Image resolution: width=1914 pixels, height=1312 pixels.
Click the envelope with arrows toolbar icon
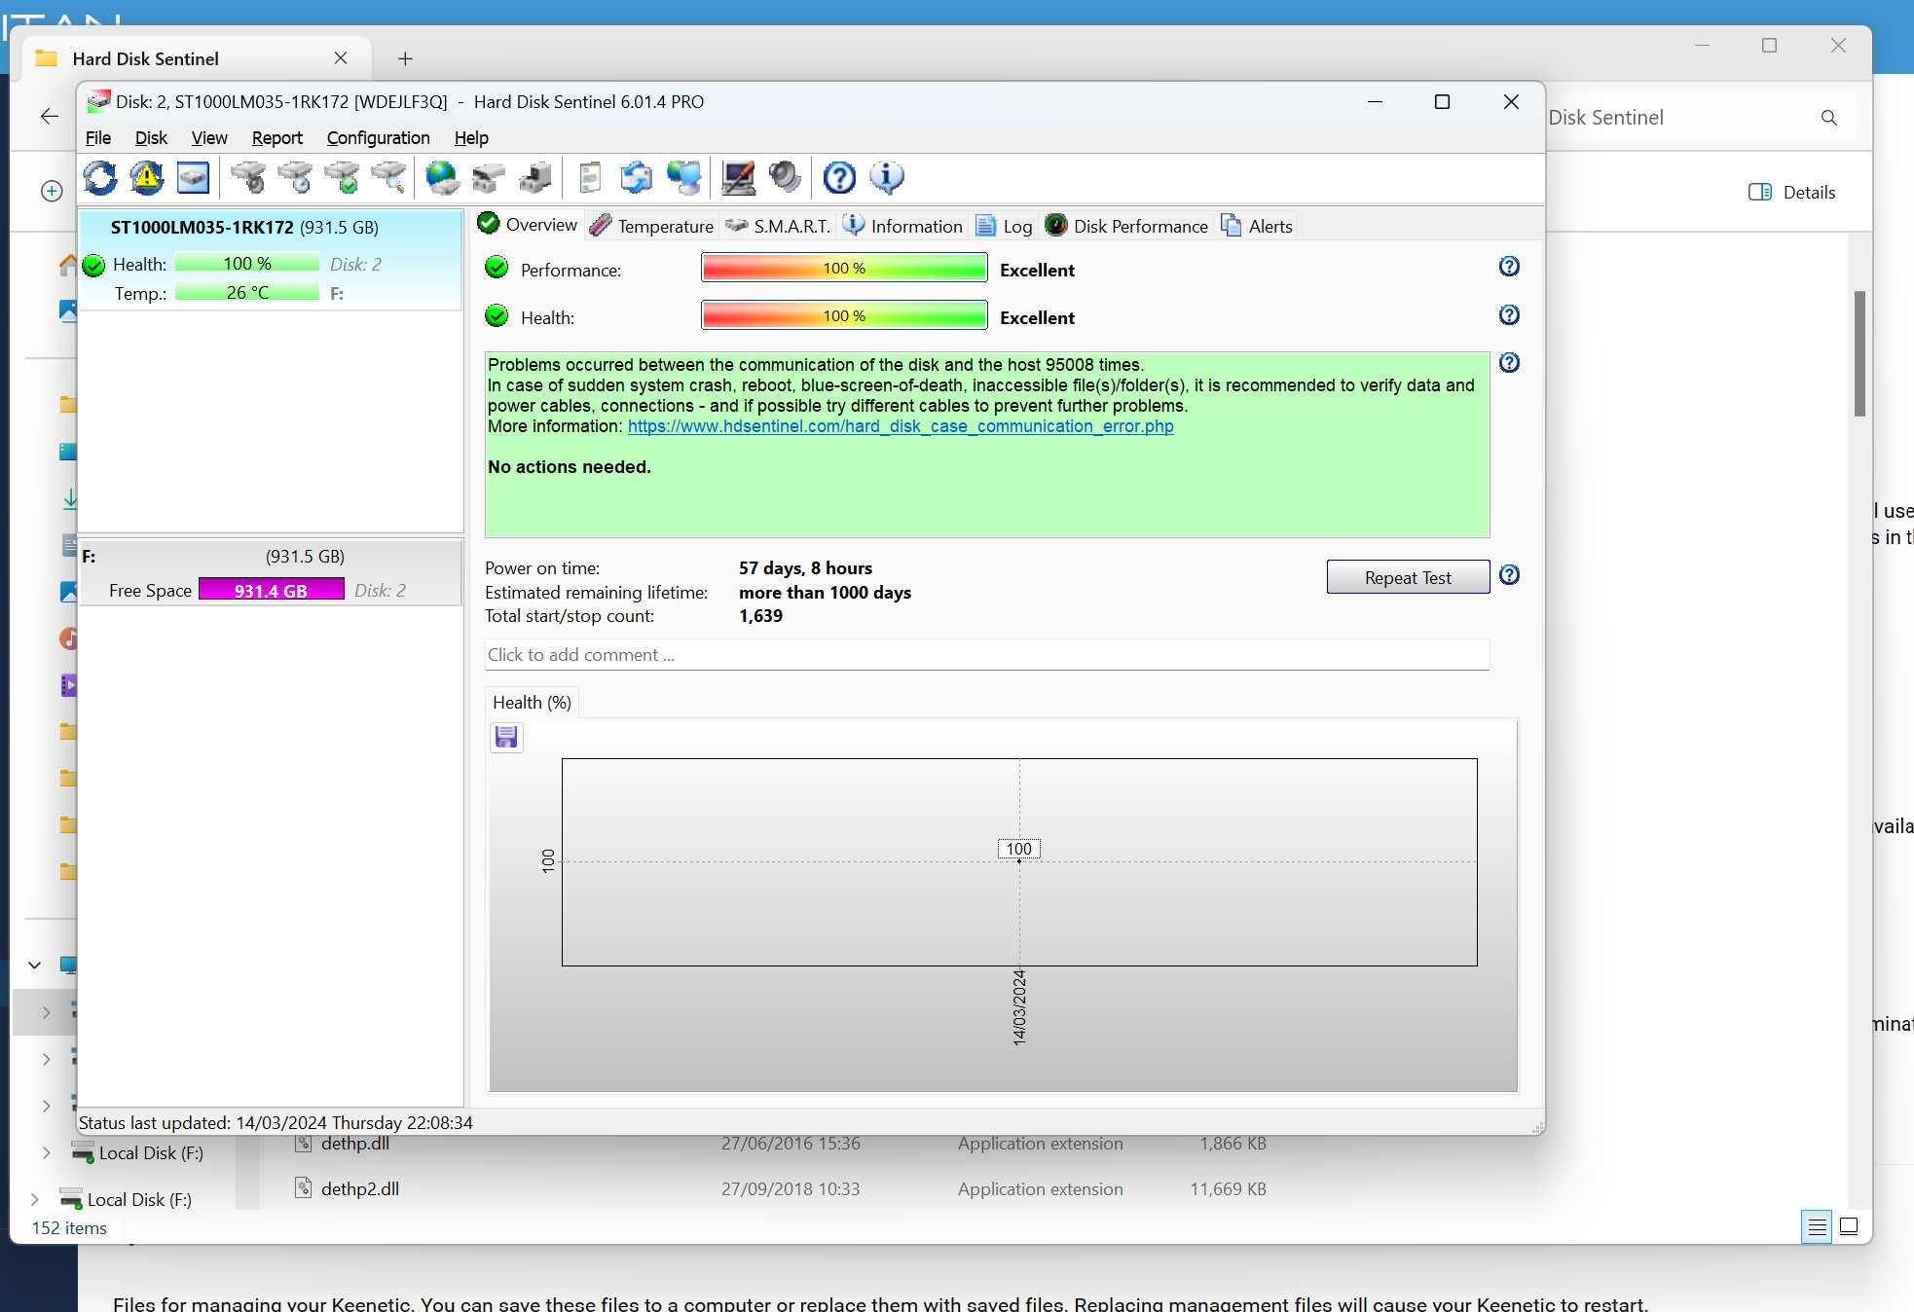tap(637, 177)
